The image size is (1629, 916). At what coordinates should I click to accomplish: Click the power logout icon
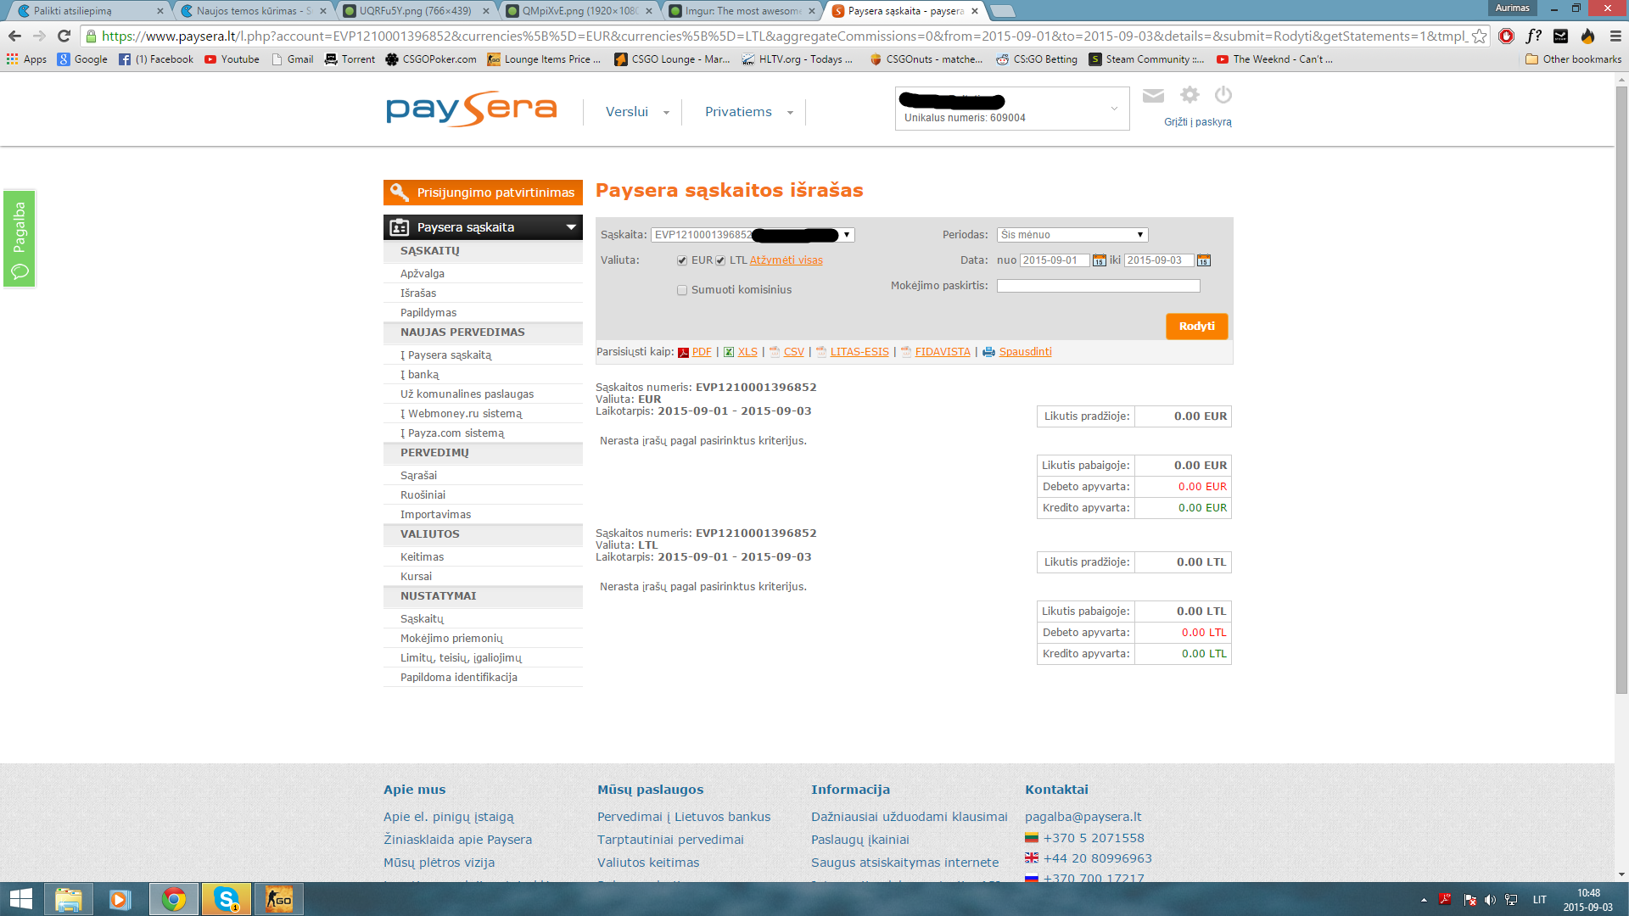pos(1223,95)
